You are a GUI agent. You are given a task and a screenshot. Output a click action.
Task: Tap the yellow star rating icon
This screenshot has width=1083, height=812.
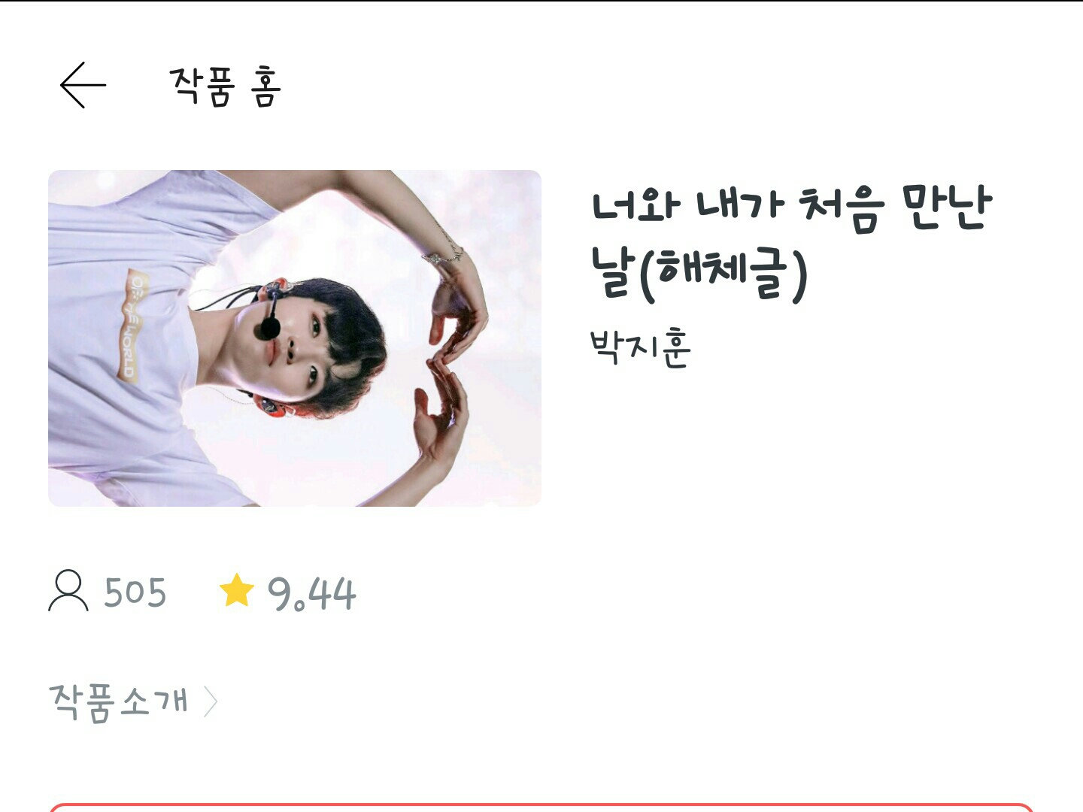[x=237, y=590]
